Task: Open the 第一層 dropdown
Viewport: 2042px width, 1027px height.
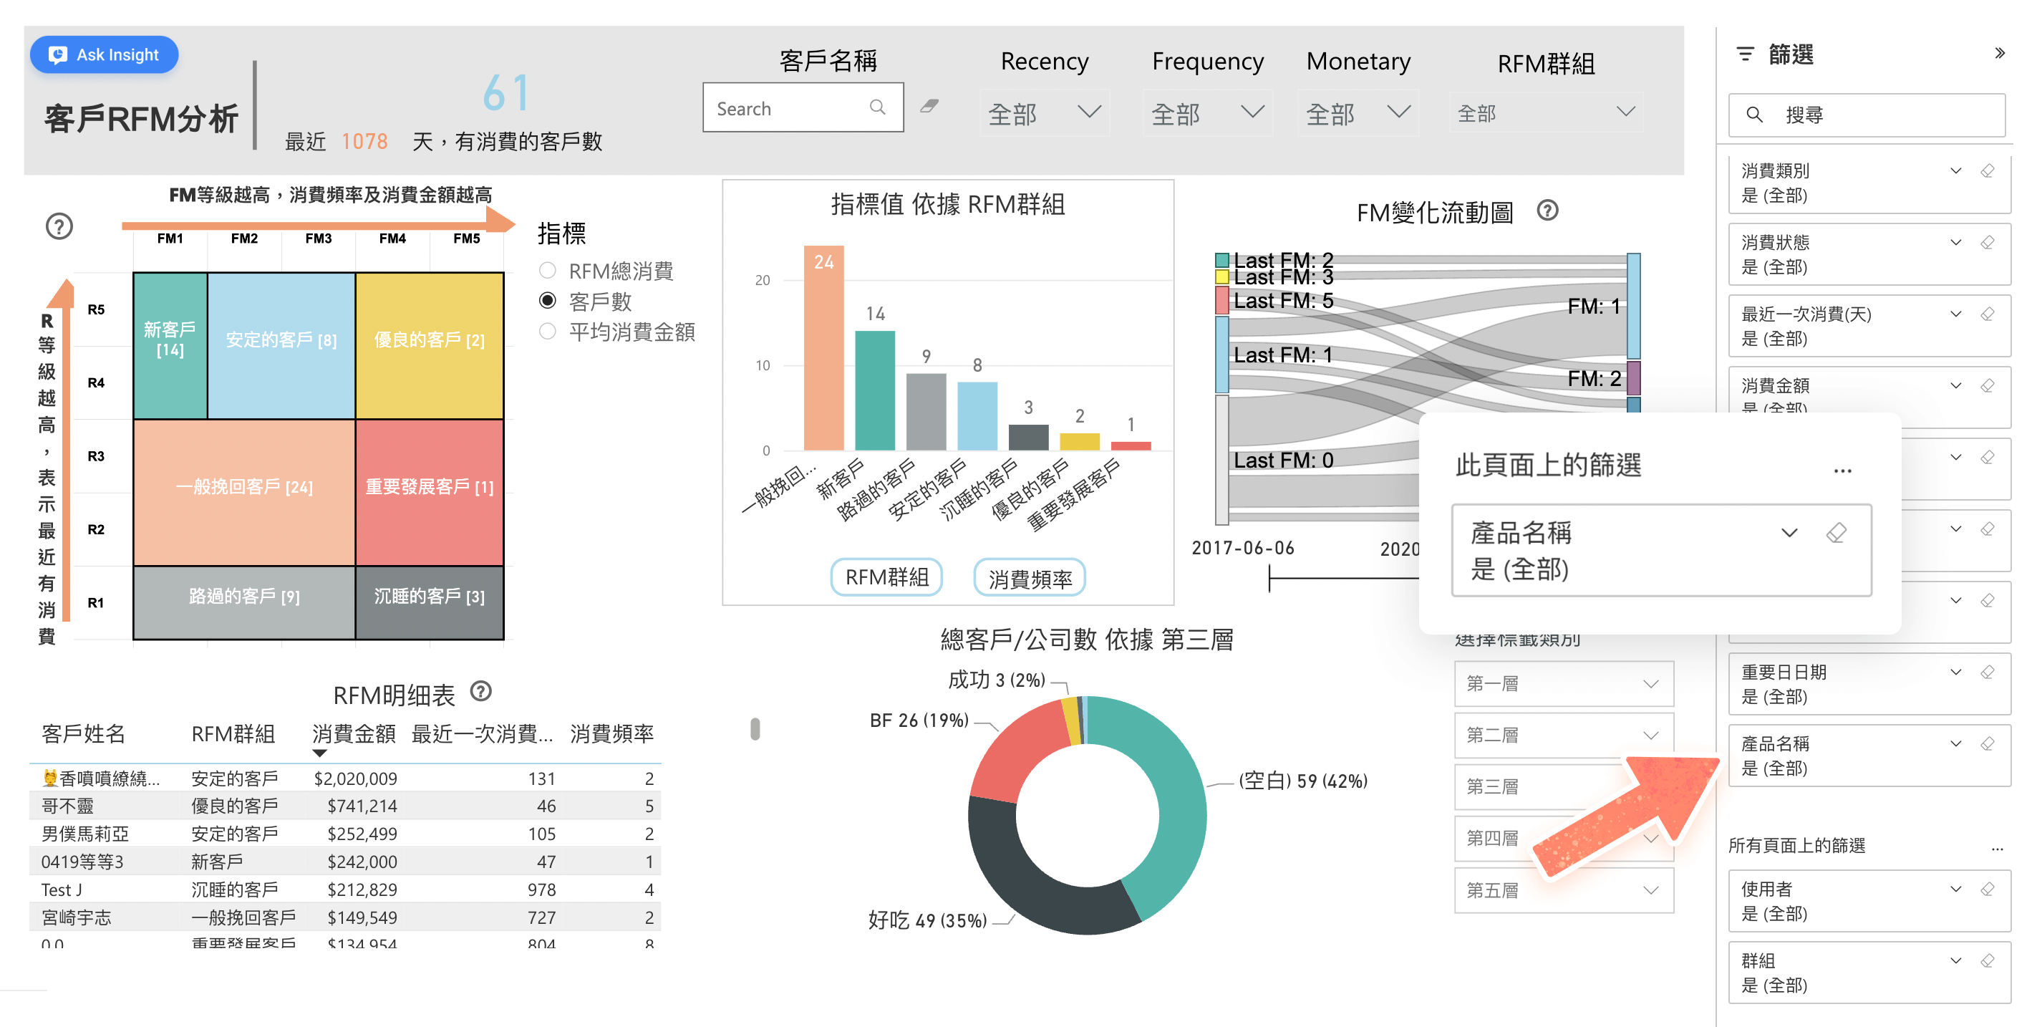Action: pyautogui.click(x=1563, y=684)
